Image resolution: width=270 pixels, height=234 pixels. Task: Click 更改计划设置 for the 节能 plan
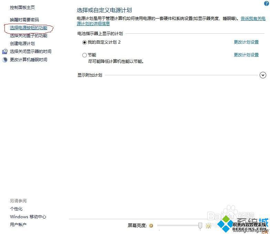(246, 55)
